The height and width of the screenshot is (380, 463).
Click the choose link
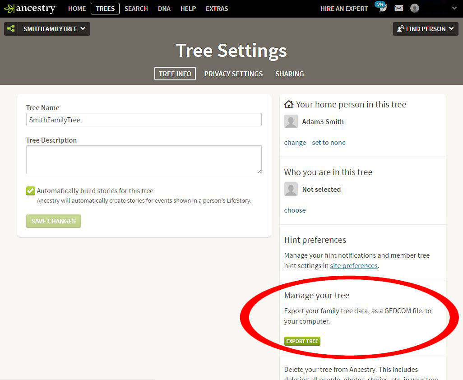(295, 210)
